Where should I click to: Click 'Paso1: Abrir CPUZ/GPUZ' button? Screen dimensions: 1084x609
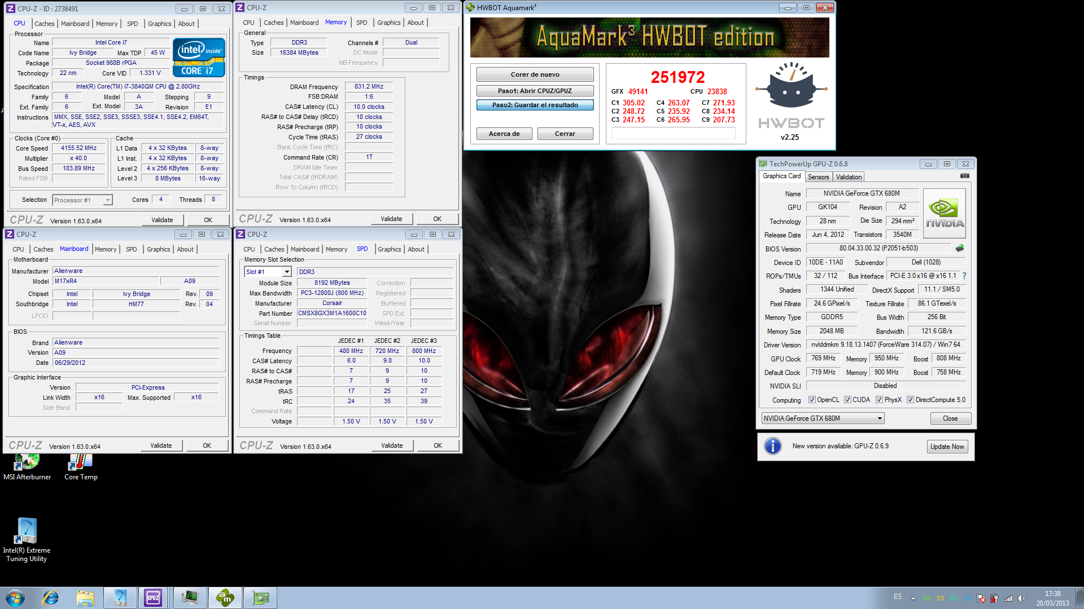tap(535, 91)
